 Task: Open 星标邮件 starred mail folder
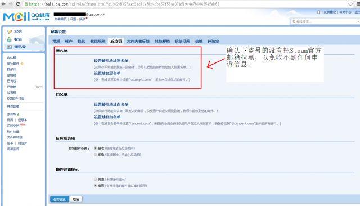click(13, 64)
